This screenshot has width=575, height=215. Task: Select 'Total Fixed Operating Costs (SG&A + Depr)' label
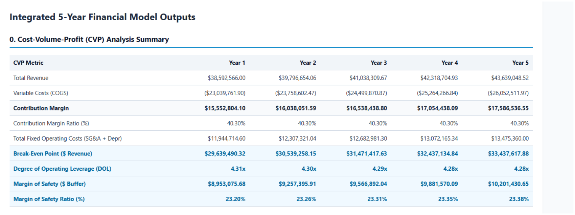coord(67,138)
